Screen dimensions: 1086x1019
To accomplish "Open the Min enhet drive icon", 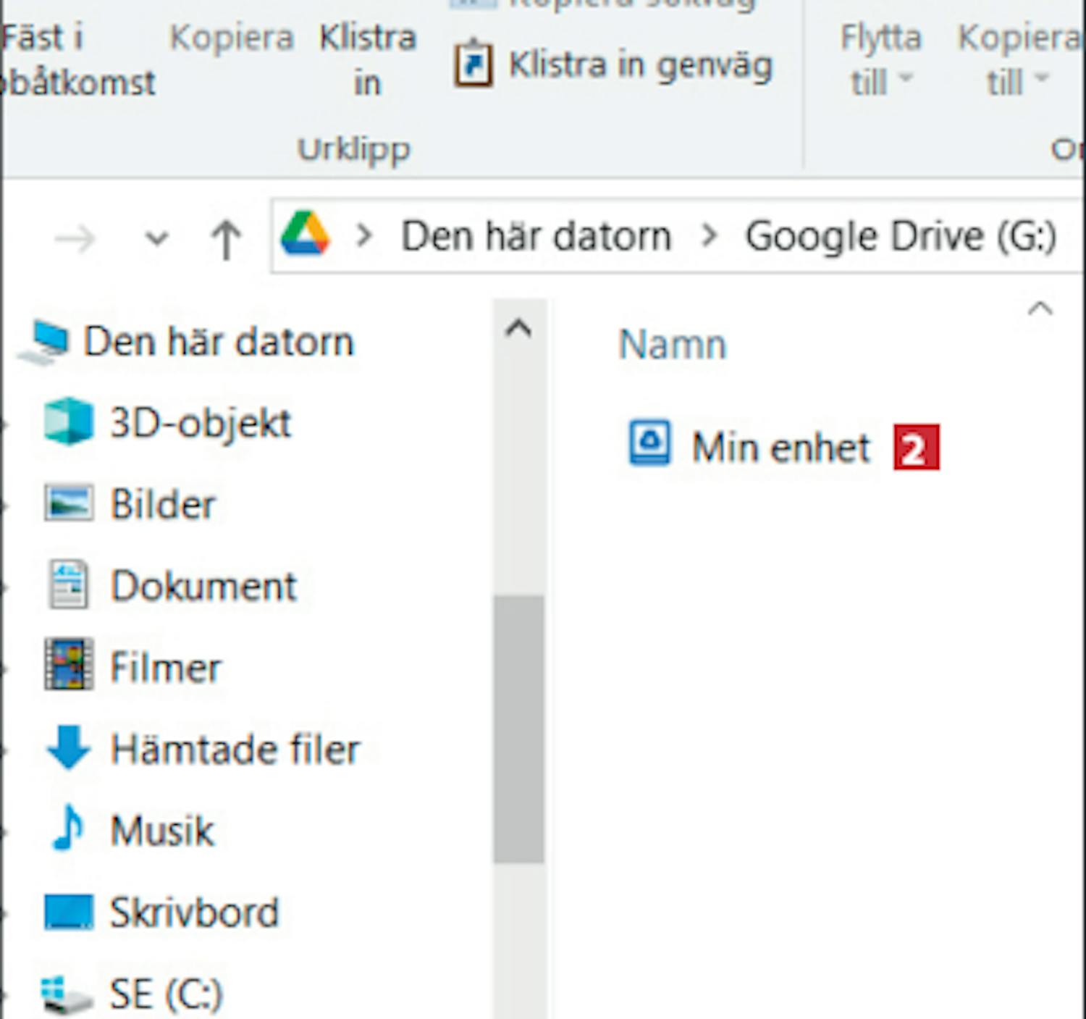I will [x=649, y=443].
